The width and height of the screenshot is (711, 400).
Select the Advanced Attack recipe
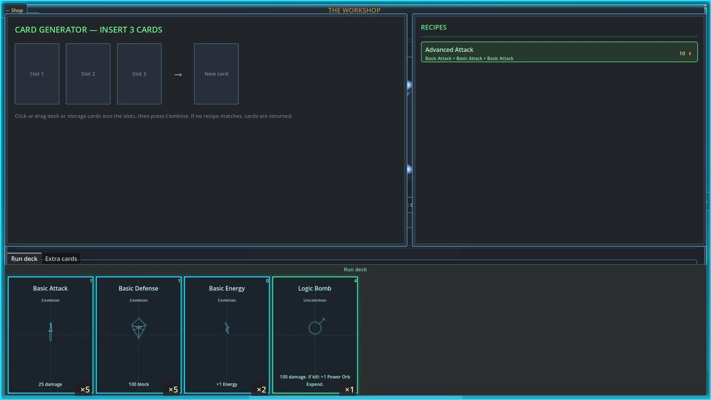click(559, 52)
